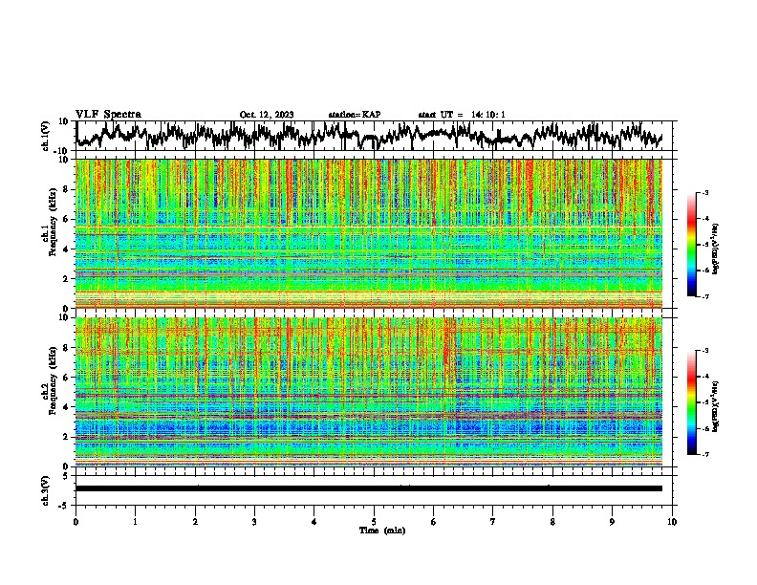
Task: Click the ch.1 spectrogram panel
Action: pos(369,233)
